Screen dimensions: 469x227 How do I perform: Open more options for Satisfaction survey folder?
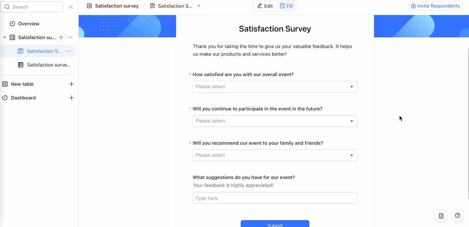[70, 37]
